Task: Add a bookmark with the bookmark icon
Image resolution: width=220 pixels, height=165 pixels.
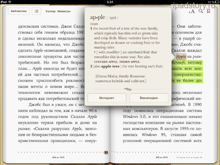Action: coord(209,11)
